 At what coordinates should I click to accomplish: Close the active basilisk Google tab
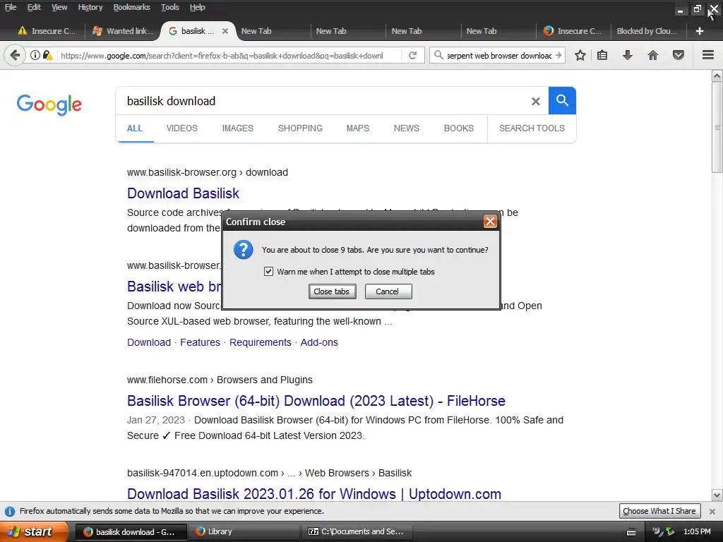(225, 31)
